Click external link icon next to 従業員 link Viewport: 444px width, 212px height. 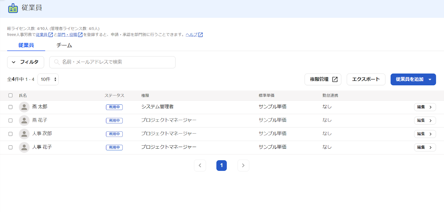[51, 35]
